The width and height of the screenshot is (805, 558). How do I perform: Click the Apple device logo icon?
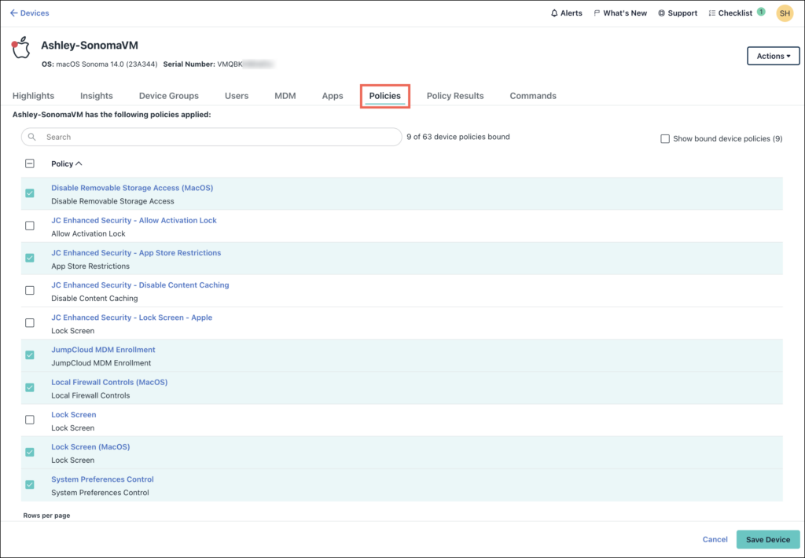tap(21, 48)
